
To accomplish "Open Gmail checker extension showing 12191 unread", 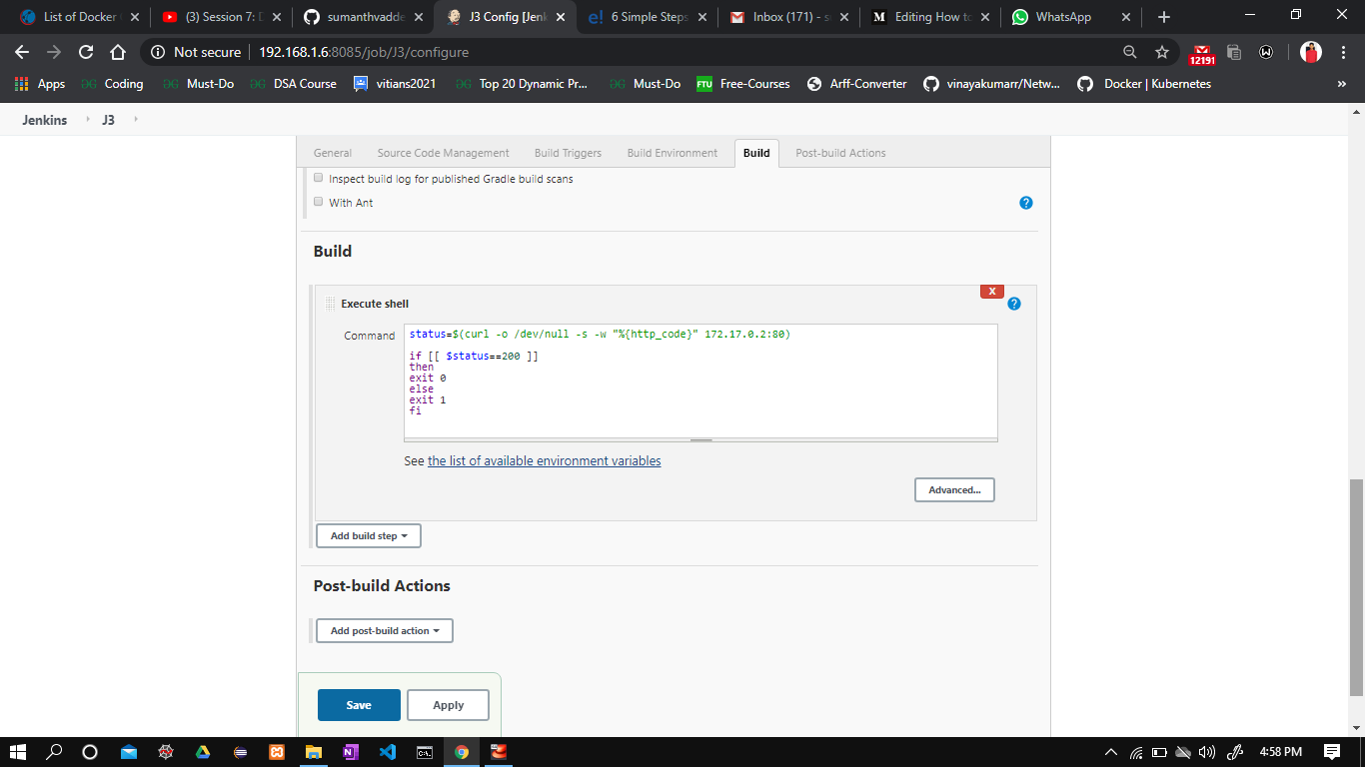I will (1202, 52).
